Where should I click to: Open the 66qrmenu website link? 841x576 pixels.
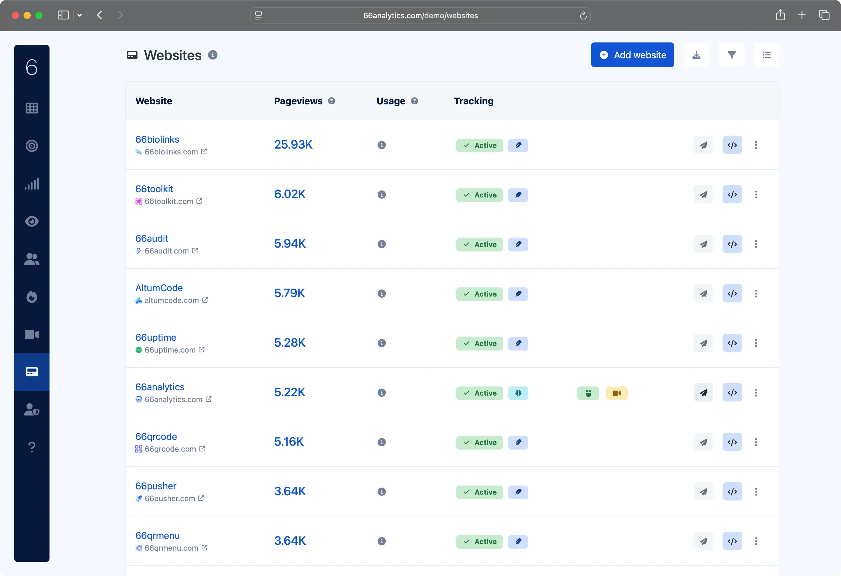(157, 536)
